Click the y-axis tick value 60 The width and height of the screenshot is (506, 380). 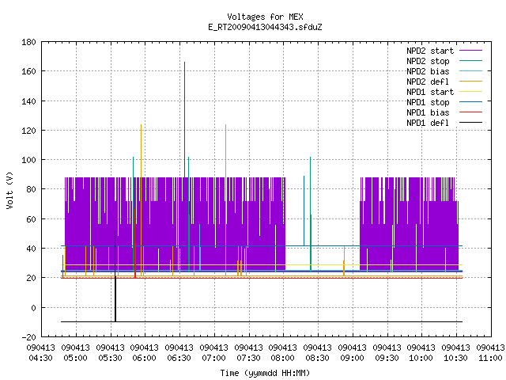click(x=31, y=219)
